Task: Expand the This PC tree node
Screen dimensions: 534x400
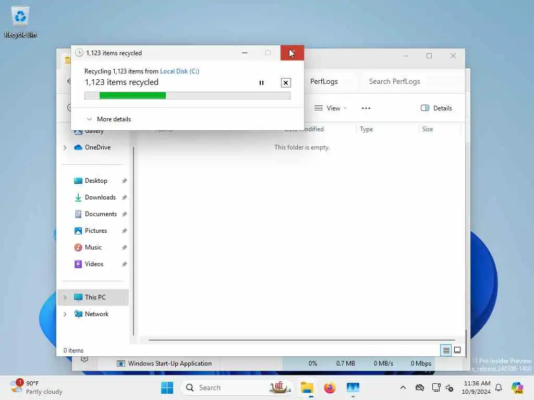Action: point(65,297)
